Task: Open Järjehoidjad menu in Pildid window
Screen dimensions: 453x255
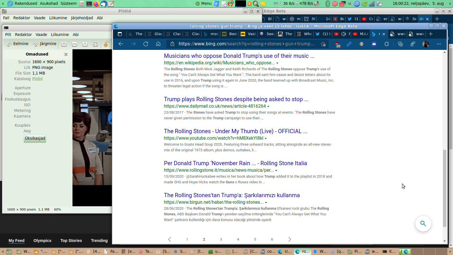Action: coord(82,18)
